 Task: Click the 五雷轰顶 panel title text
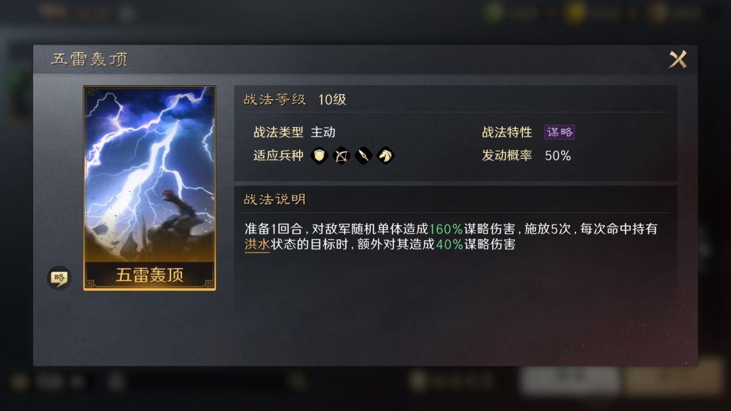(89, 59)
